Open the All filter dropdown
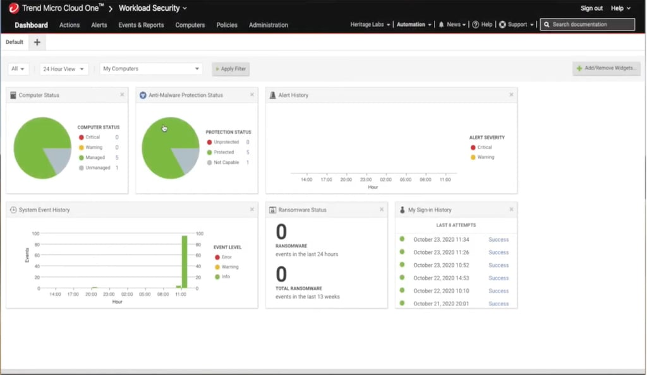The image size is (647, 375). tap(18, 68)
